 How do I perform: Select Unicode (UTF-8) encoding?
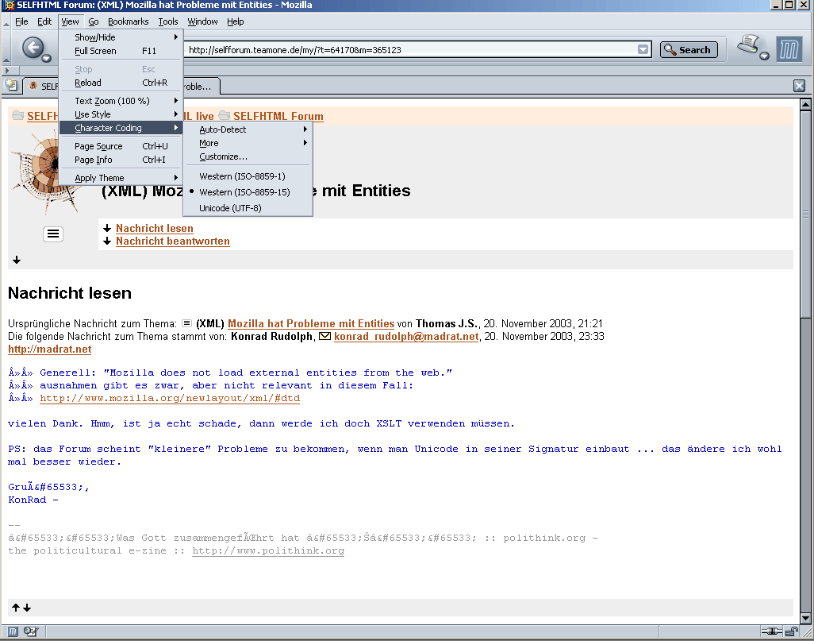point(230,208)
